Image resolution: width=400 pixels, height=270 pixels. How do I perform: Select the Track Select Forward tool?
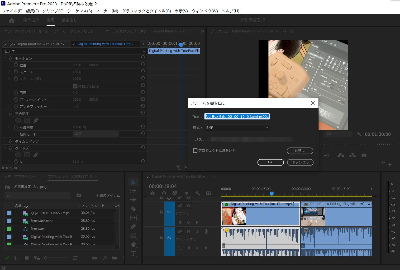pos(133,191)
